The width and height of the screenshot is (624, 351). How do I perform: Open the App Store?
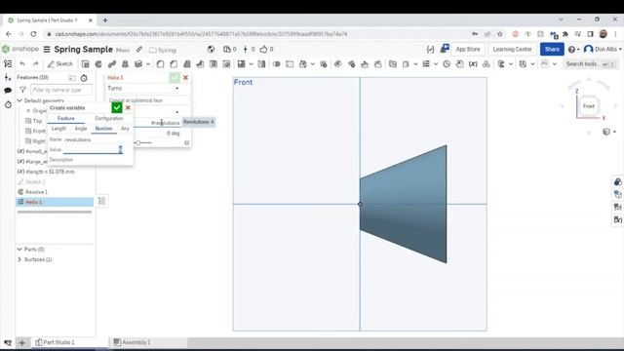point(468,50)
